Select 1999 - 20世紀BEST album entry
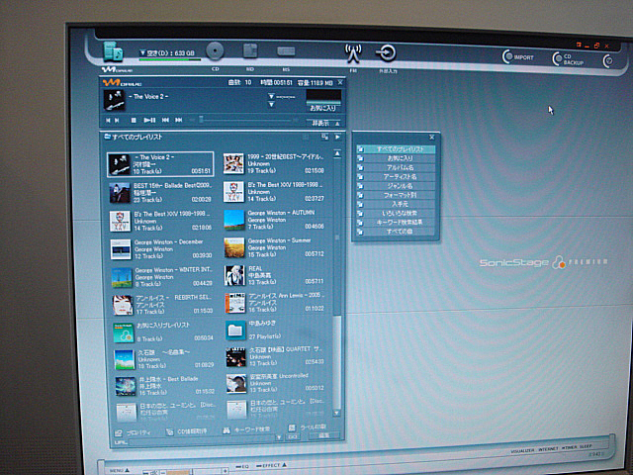 [273, 163]
